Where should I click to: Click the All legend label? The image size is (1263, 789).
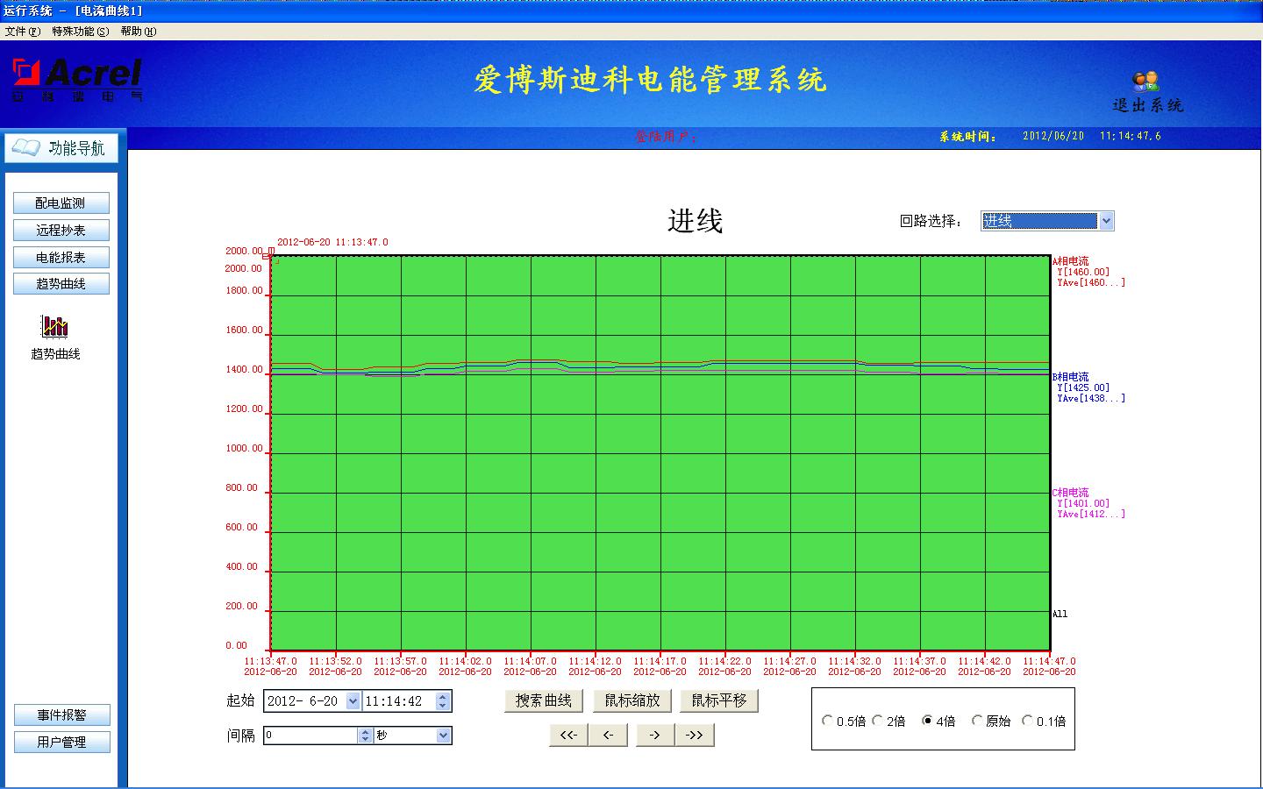[x=1060, y=614]
